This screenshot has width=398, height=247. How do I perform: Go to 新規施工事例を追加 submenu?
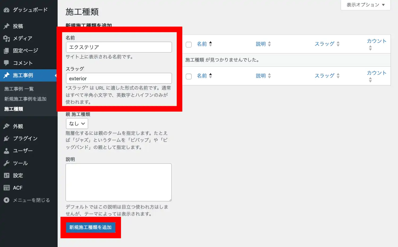25,99
